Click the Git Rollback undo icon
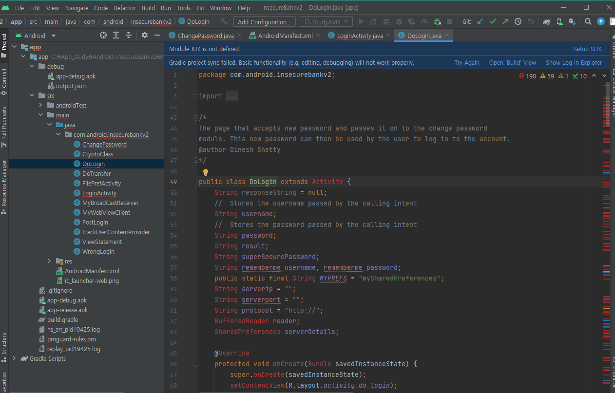Viewport: 615px width, 393px height. point(531,21)
